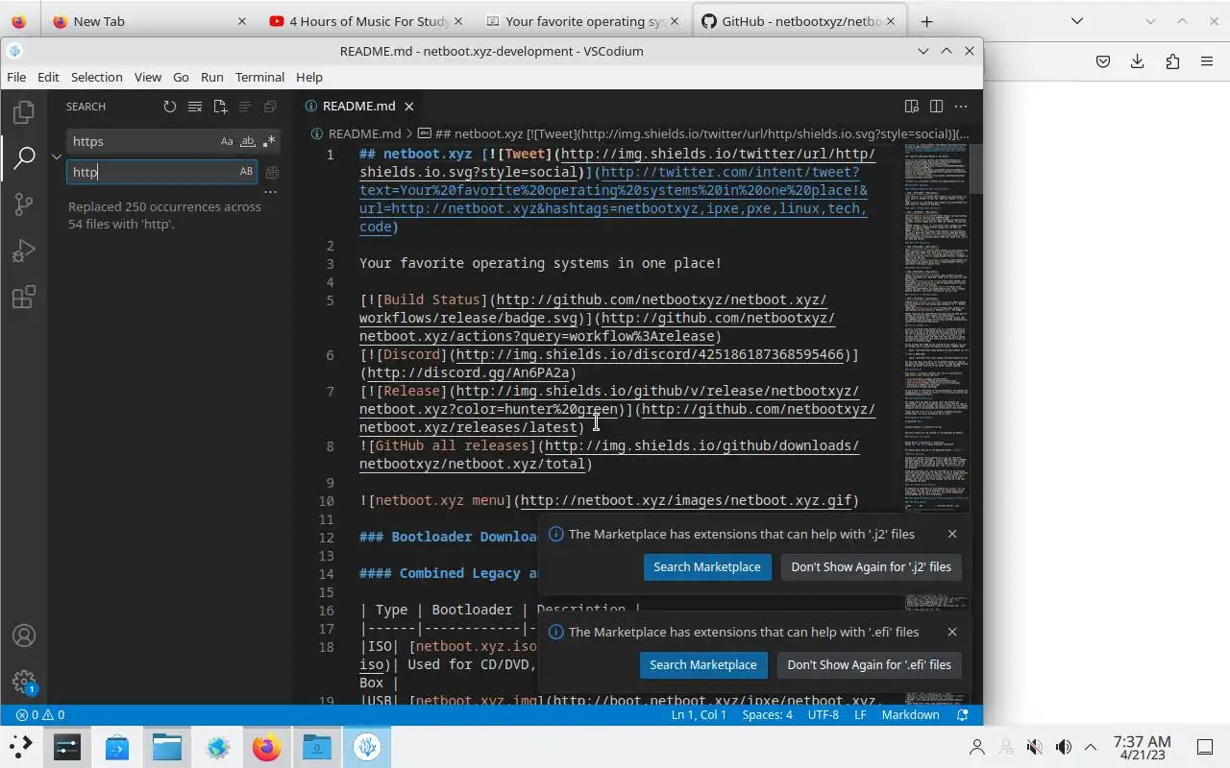Viewport: 1230px width, 768px height.
Task: Open the Extensions view
Action: point(24,298)
